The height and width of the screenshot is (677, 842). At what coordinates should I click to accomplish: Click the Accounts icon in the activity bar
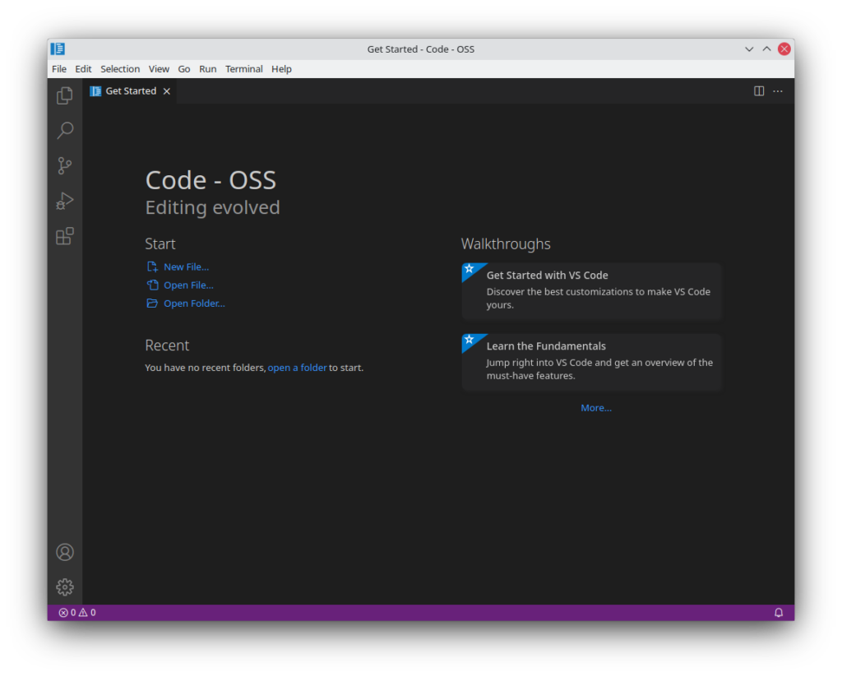[65, 552]
